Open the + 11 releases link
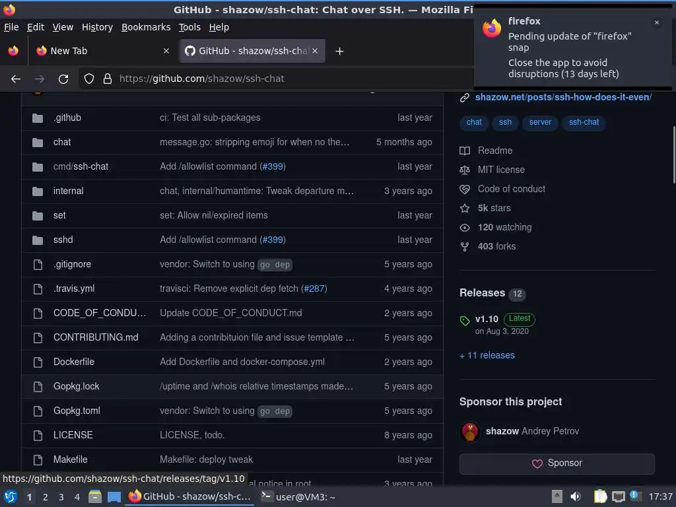Image resolution: width=676 pixels, height=507 pixels. point(487,356)
